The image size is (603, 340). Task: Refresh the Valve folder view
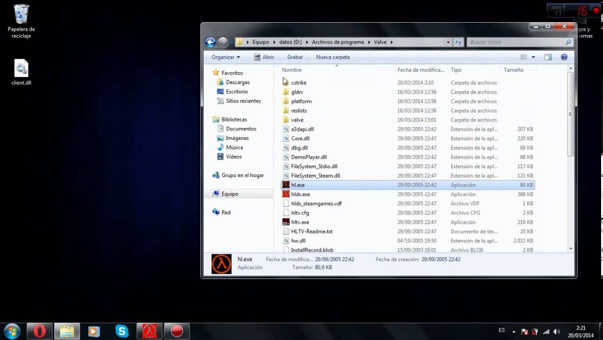[x=458, y=42]
